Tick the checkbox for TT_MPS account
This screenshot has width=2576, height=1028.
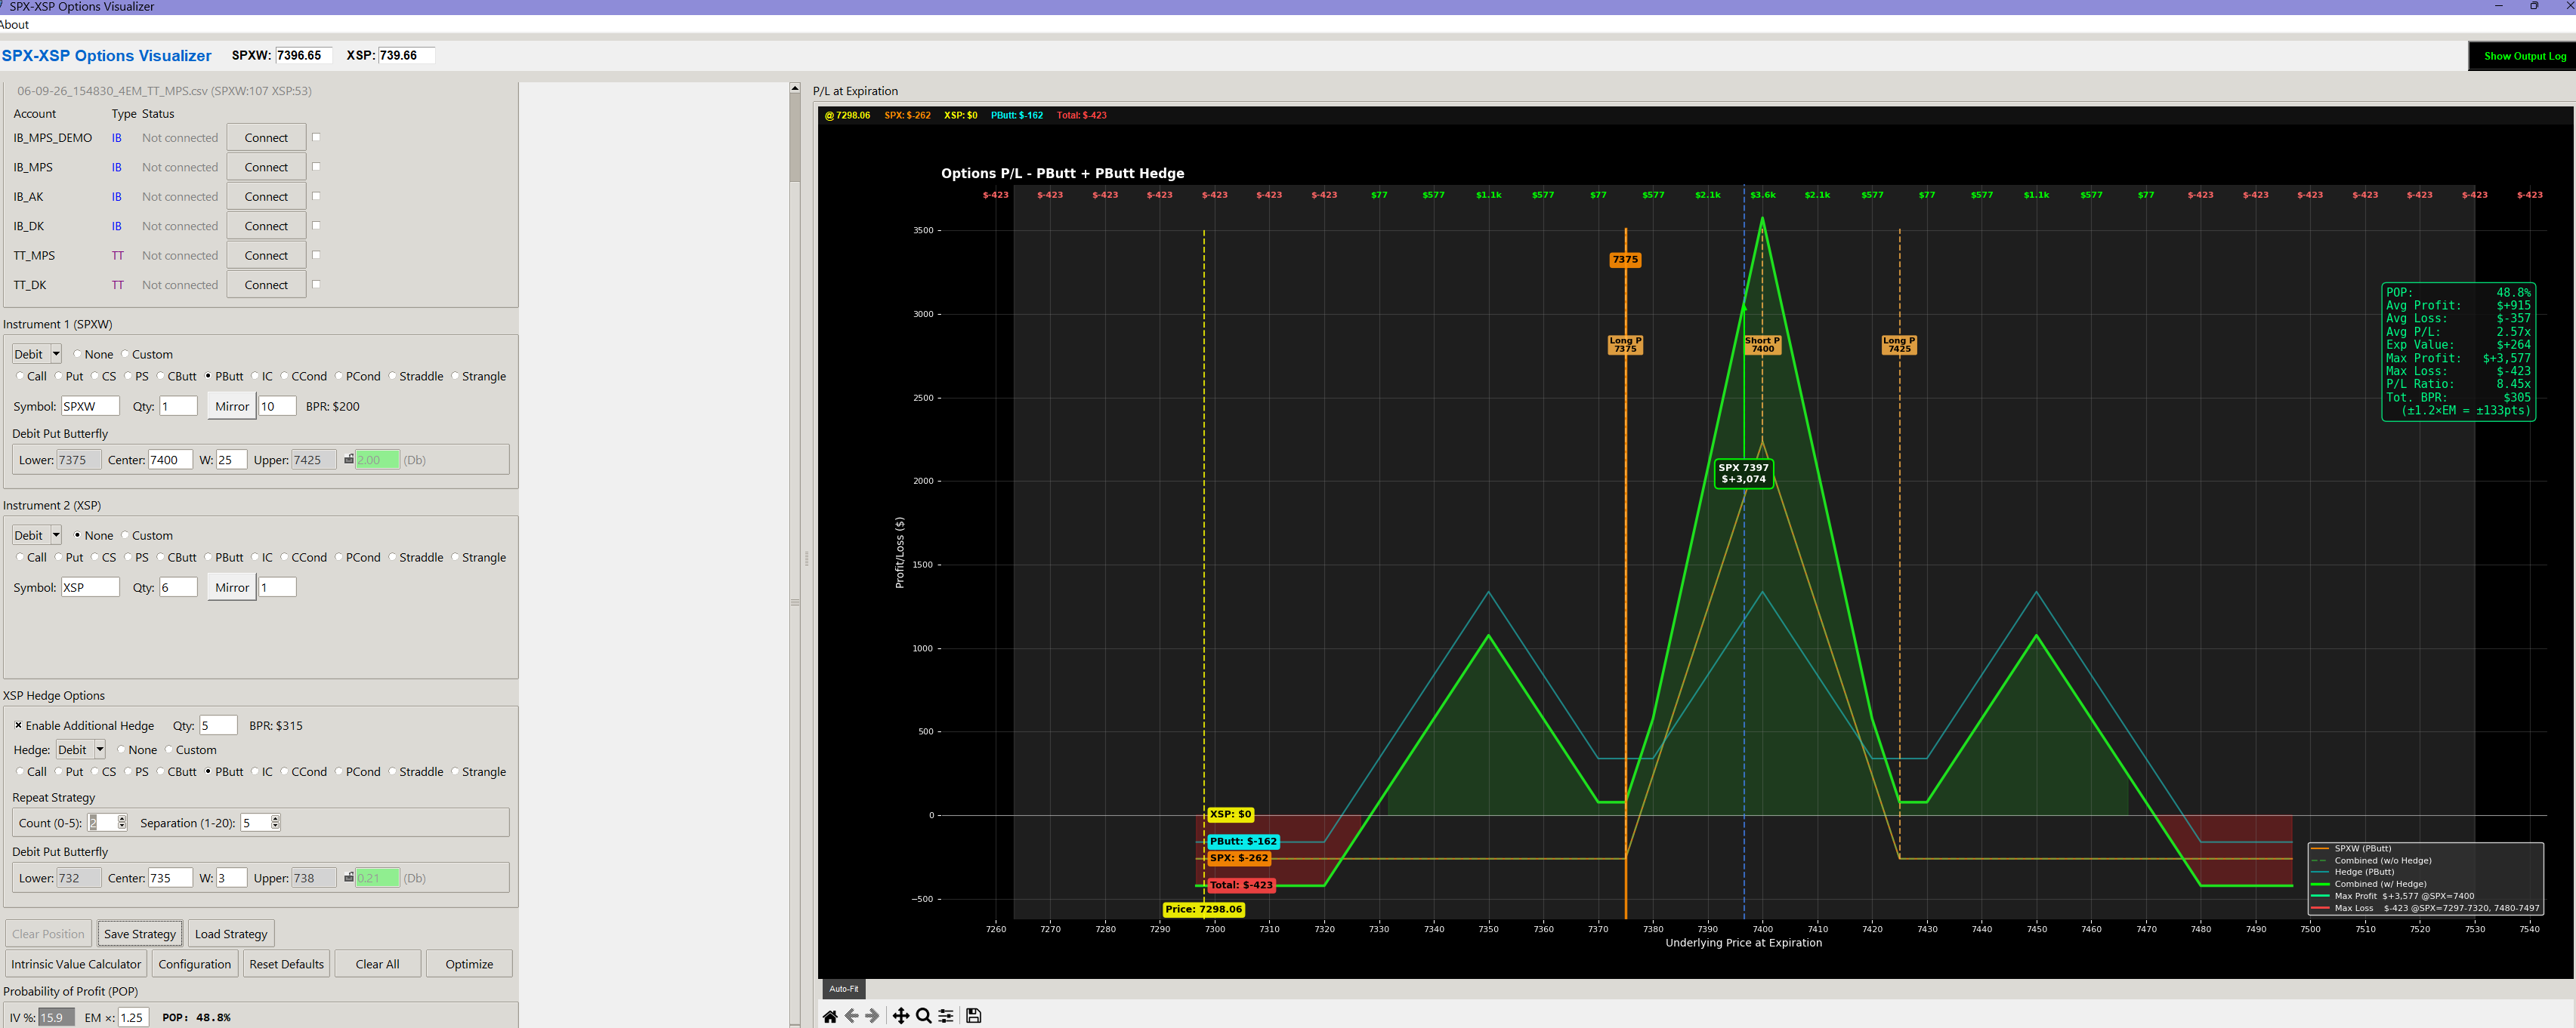(x=316, y=255)
